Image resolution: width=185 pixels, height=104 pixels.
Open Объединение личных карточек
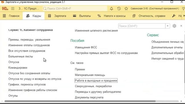click(168, 42)
